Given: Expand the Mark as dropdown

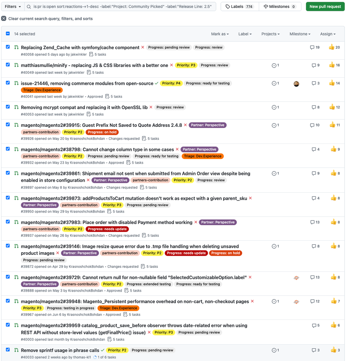Looking at the screenshot, I should 220,34.
